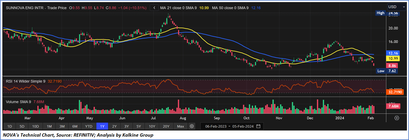Open chart settings gear next to Max
The width and height of the screenshot is (409, 140).
192,126
